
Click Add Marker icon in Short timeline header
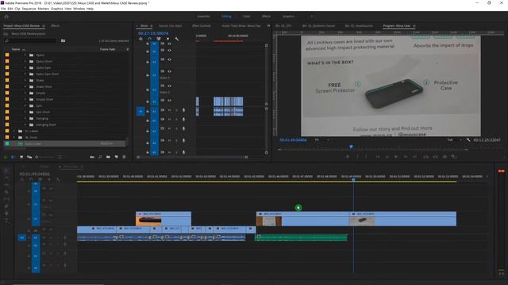point(167,39)
